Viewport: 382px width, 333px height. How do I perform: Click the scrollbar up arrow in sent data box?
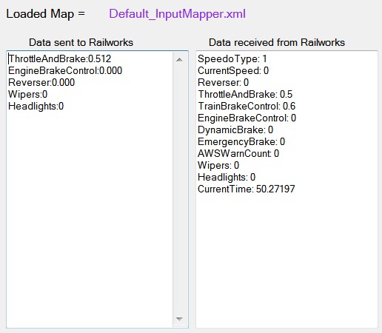click(x=180, y=59)
